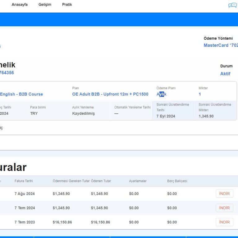Open the MasterCard payment method link
This screenshot has height=238, width=238.
coord(220,45)
